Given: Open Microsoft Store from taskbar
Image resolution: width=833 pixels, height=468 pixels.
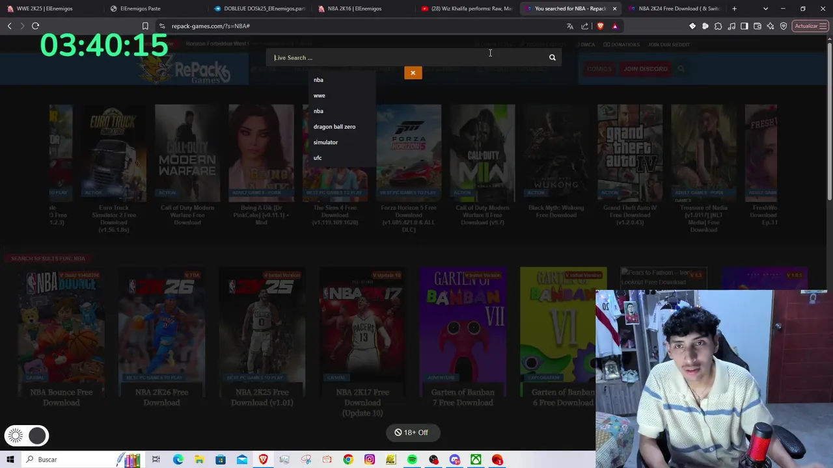Looking at the screenshot, I should pos(221,460).
